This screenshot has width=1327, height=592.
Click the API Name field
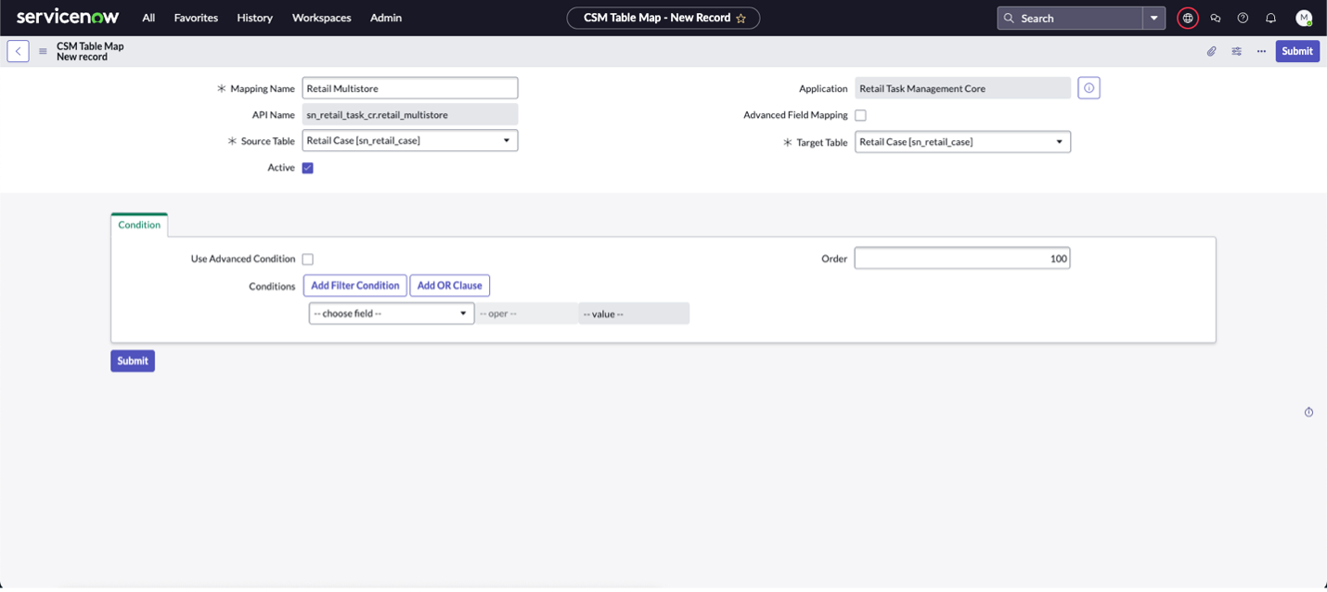pyautogui.click(x=410, y=115)
